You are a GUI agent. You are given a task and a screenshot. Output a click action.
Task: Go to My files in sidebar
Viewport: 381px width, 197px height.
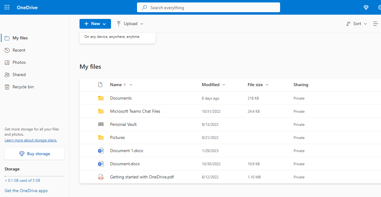click(x=20, y=38)
